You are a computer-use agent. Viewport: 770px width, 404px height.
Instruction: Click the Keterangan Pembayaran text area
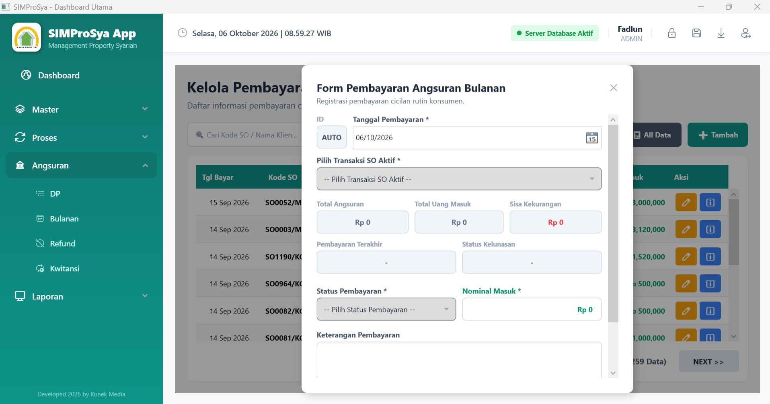pyautogui.click(x=459, y=360)
